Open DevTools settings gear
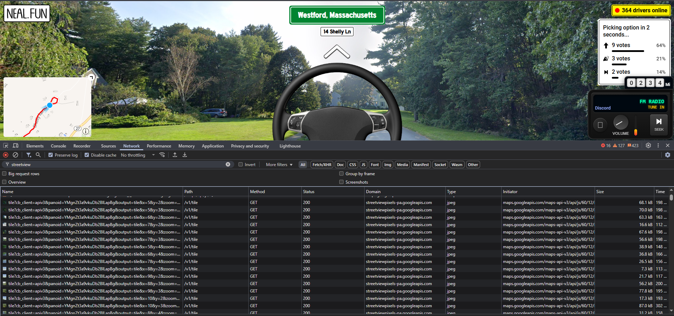Viewport: 674px width, 316px height. click(648, 145)
